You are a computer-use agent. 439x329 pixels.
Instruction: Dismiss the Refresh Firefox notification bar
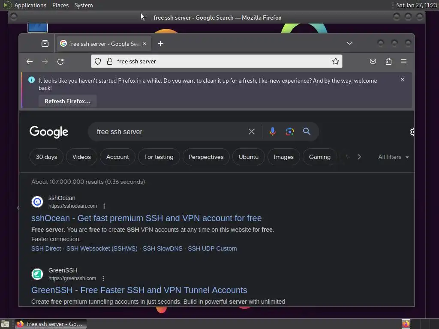[x=402, y=80]
